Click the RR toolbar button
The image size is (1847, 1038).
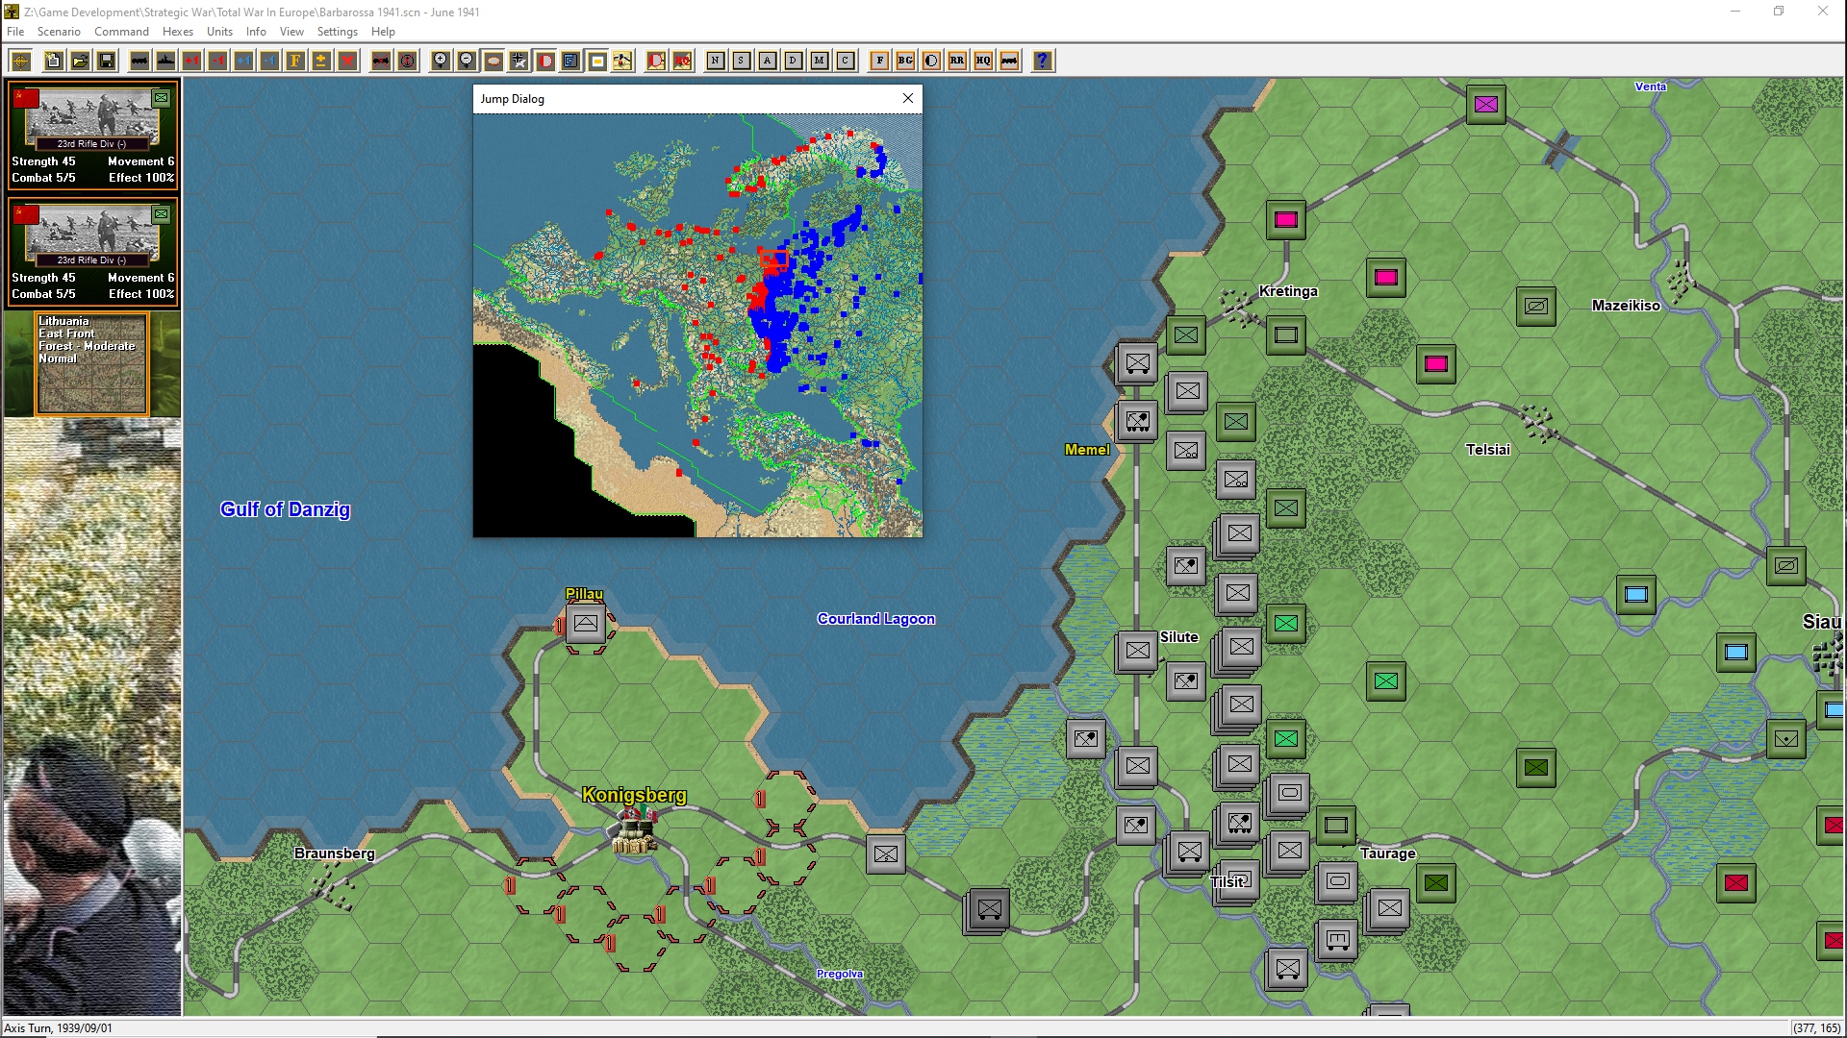click(x=957, y=61)
